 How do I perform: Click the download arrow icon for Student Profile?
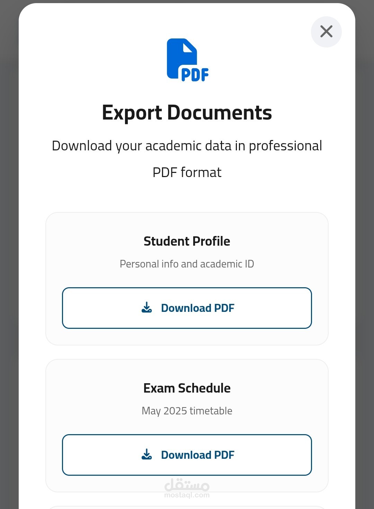click(x=147, y=307)
